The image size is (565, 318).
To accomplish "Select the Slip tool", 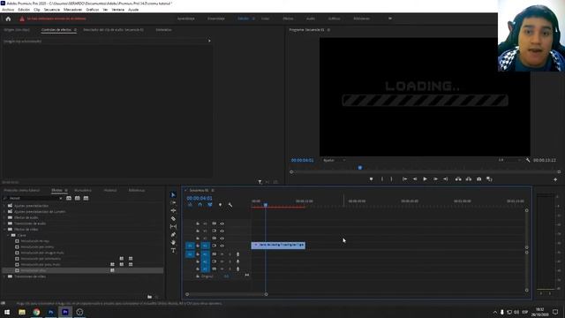I will pos(173,226).
